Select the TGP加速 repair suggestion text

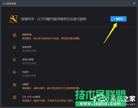51,38
